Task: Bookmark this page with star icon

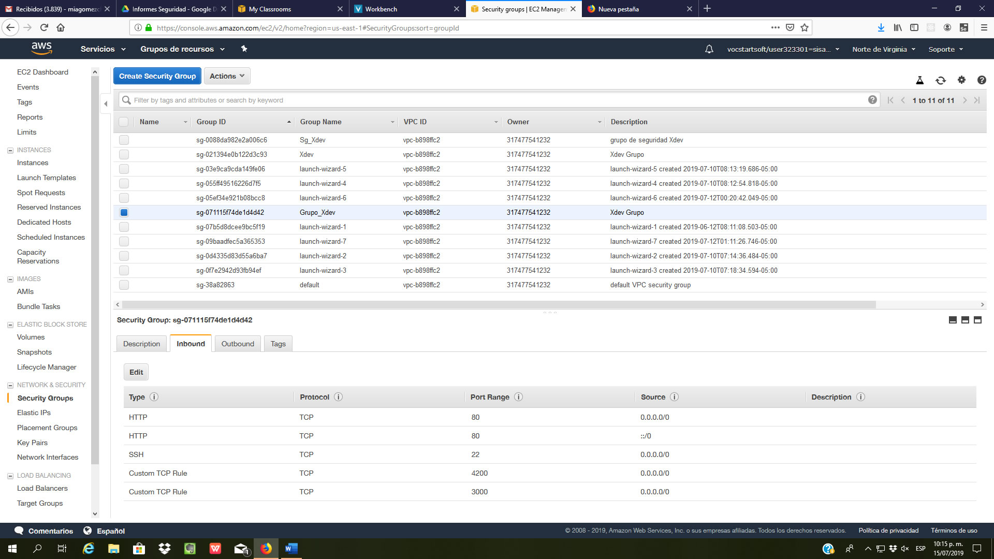Action: 804,28
